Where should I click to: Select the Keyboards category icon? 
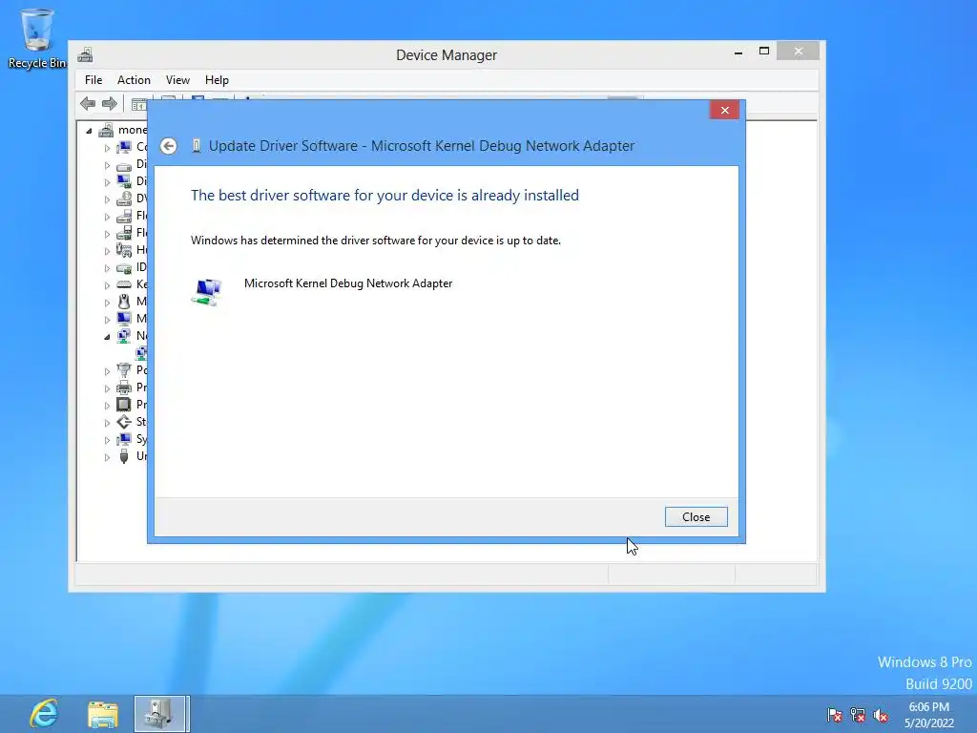click(125, 284)
